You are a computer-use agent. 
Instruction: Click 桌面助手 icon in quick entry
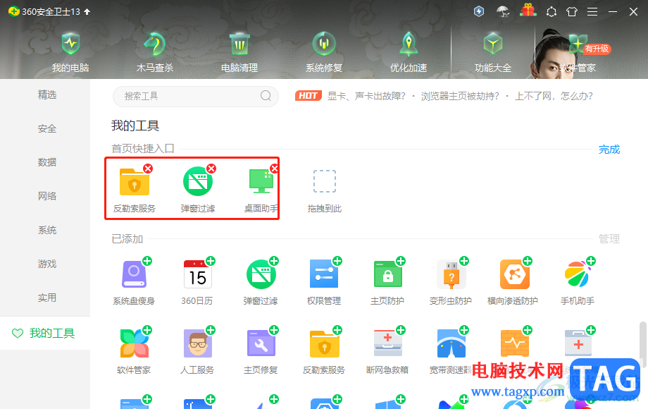point(261,181)
